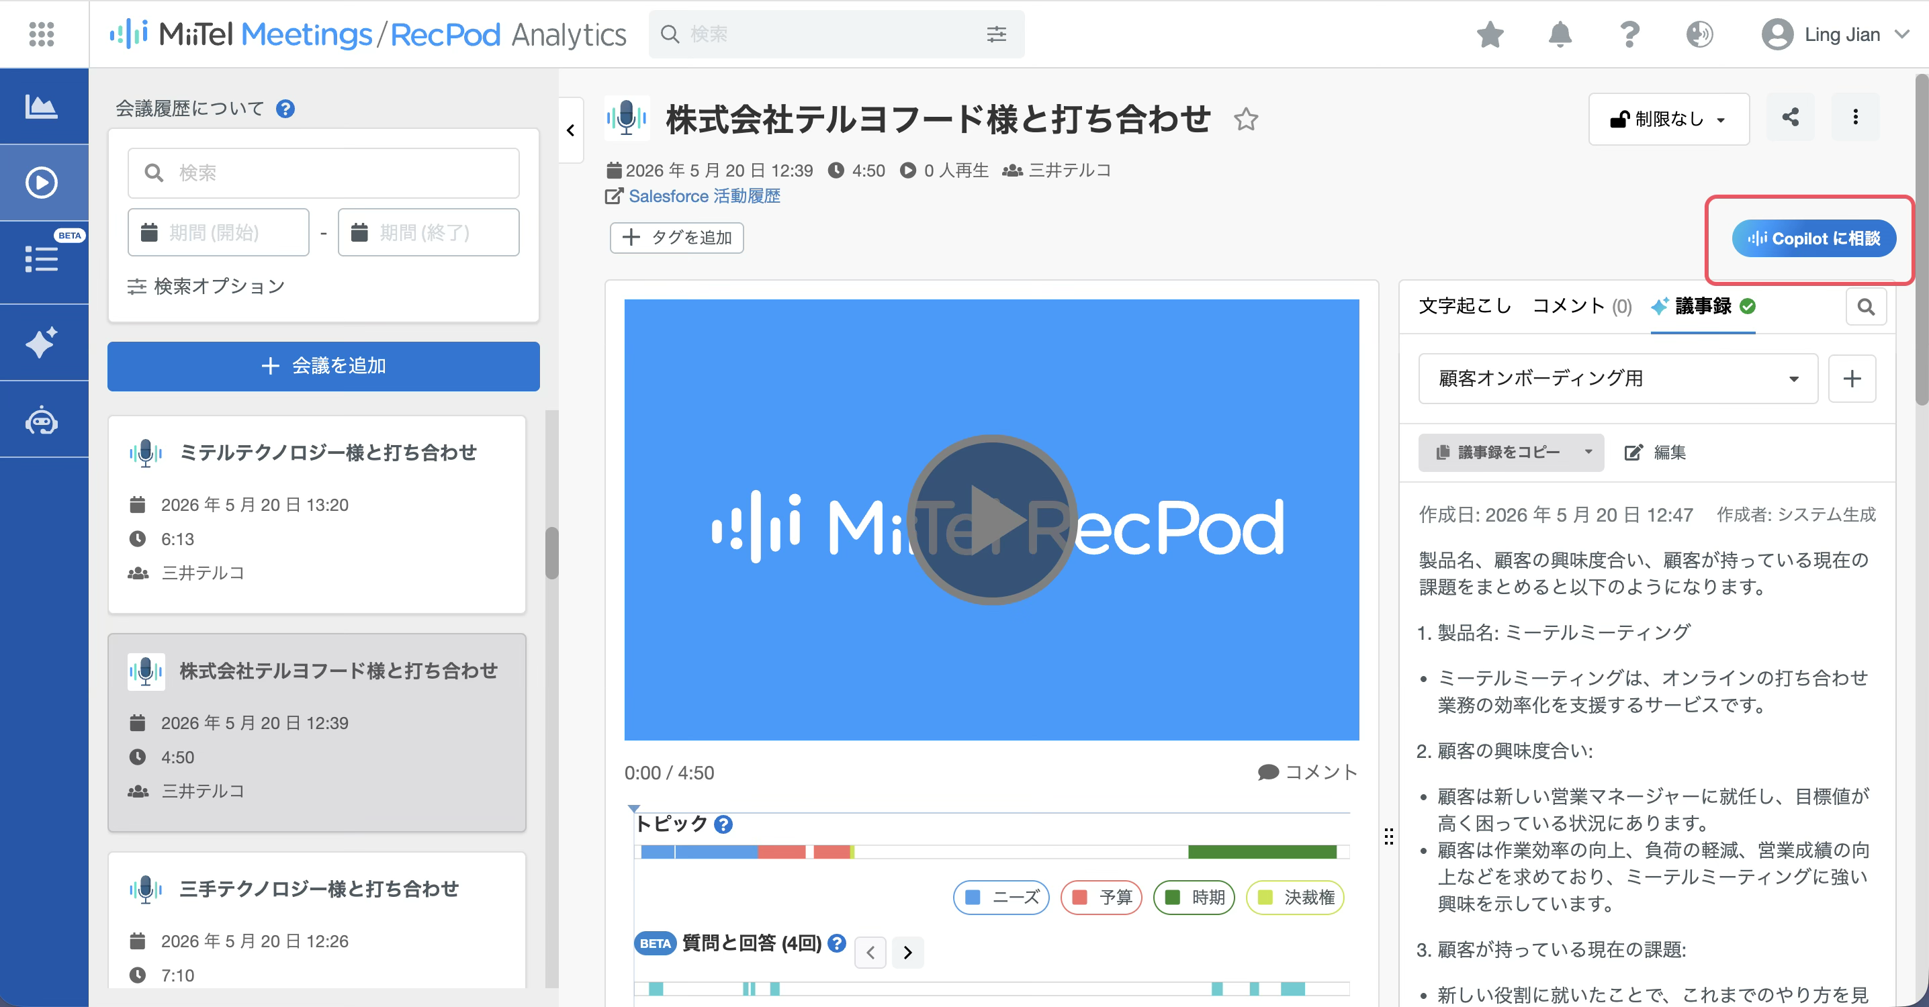Click 編集 to edit the minutes

1655,452
